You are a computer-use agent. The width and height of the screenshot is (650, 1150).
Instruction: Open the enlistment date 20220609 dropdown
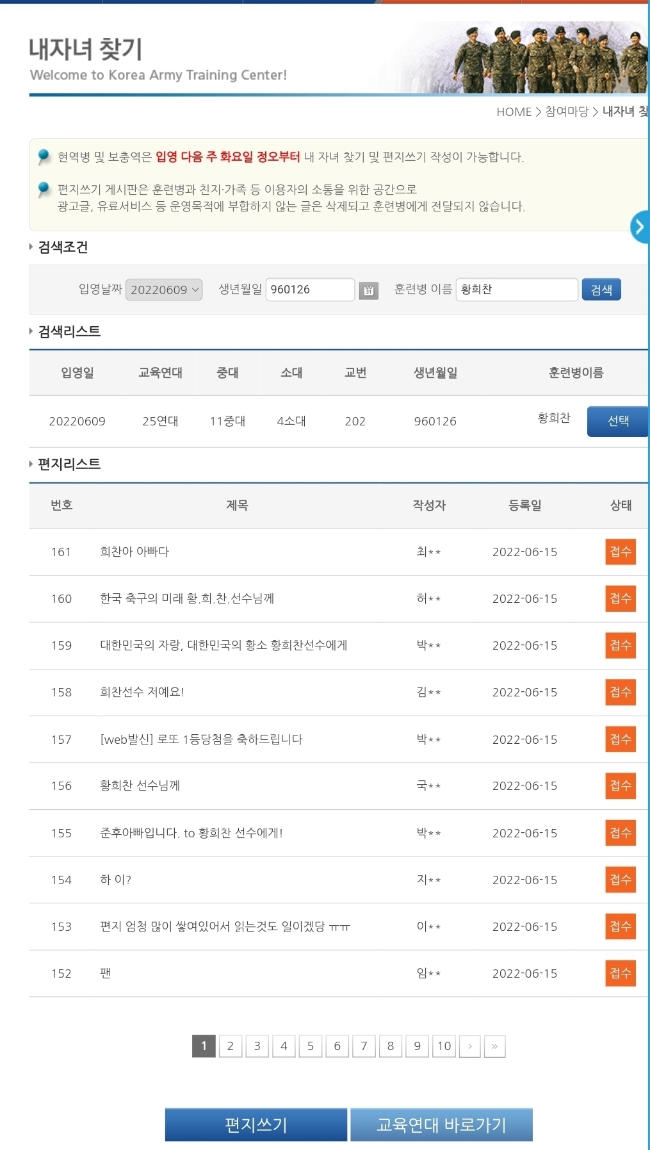coord(164,290)
